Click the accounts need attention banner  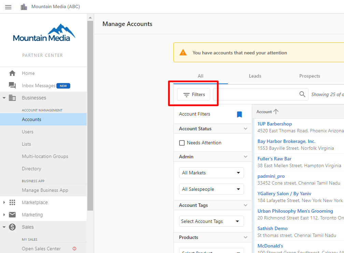click(259, 53)
